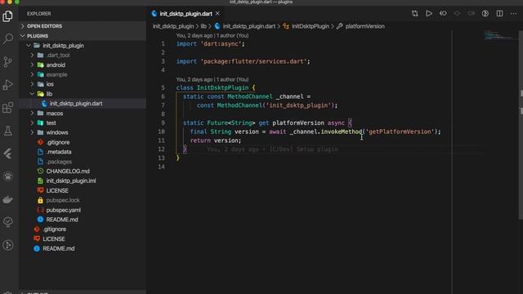Click the InitDsktpPlugin class breadcrumb

[x=306, y=26]
